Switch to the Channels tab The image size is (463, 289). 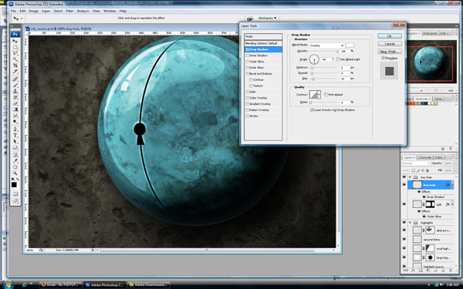click(425, 157)
